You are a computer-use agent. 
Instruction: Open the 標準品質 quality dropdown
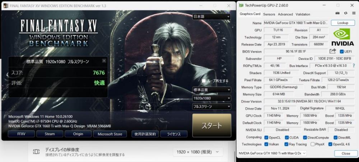point(211,90)
